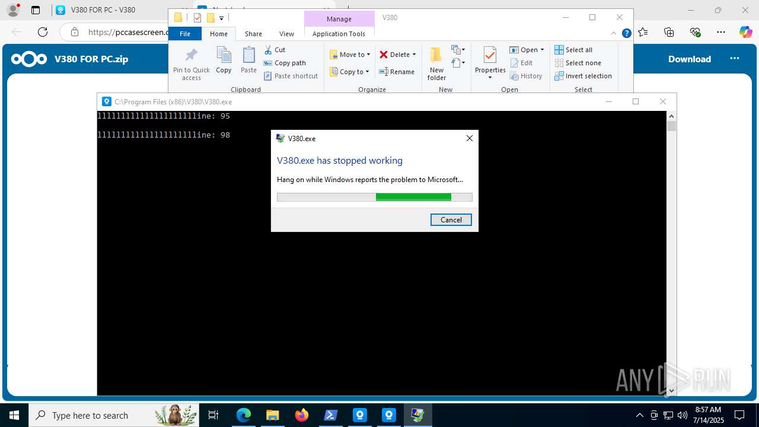Image resolution: width=759 pixels, height=427 pixels.
Task: Click the Paste clipboard icon
Action: coord(249,56)
